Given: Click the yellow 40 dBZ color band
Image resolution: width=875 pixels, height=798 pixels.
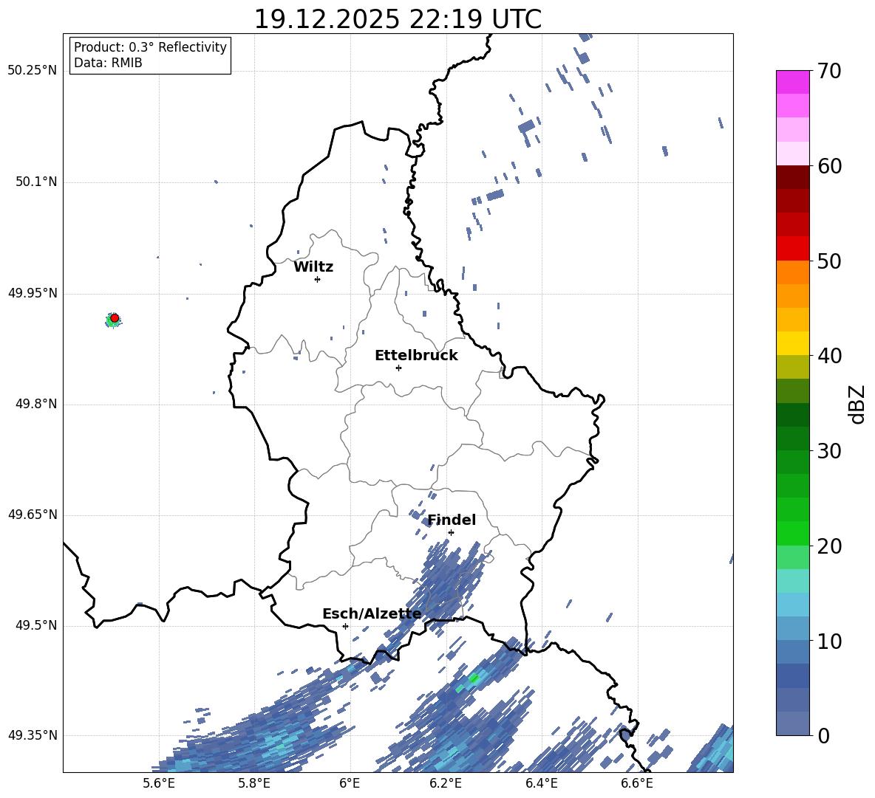Looking at the screenshot, I should click(x=792, y=343).
